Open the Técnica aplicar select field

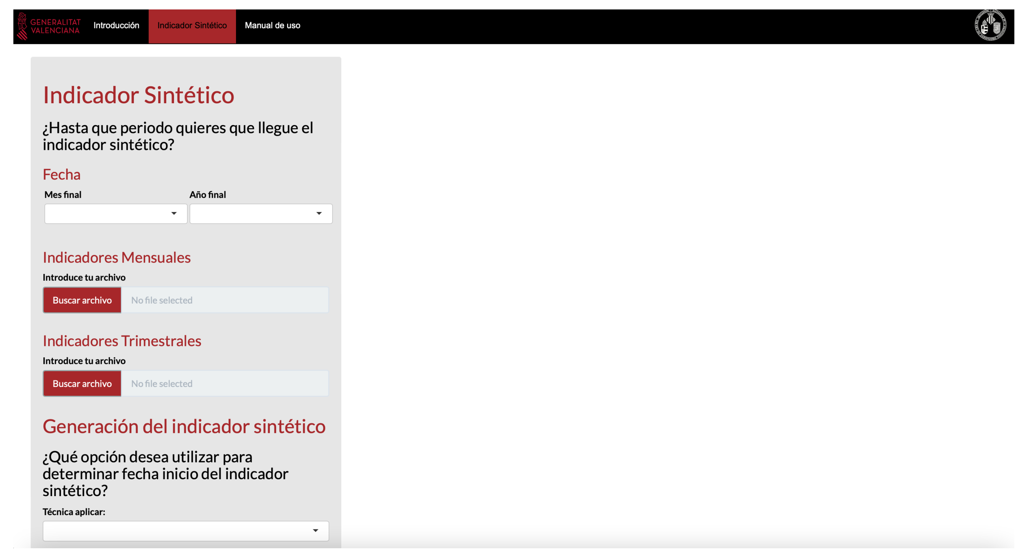tap(176, 530)
